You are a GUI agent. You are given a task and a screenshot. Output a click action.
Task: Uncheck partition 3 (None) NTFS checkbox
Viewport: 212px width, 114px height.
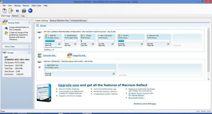(x=93, y=44)
